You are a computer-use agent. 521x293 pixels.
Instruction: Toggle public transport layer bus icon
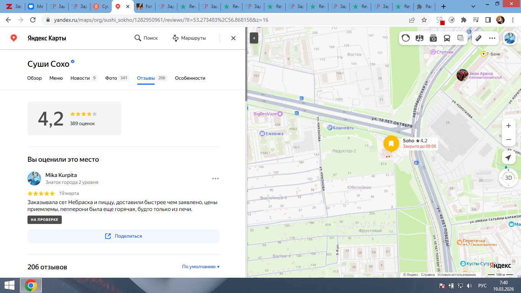pyautogui.click(x=447, y=38)
